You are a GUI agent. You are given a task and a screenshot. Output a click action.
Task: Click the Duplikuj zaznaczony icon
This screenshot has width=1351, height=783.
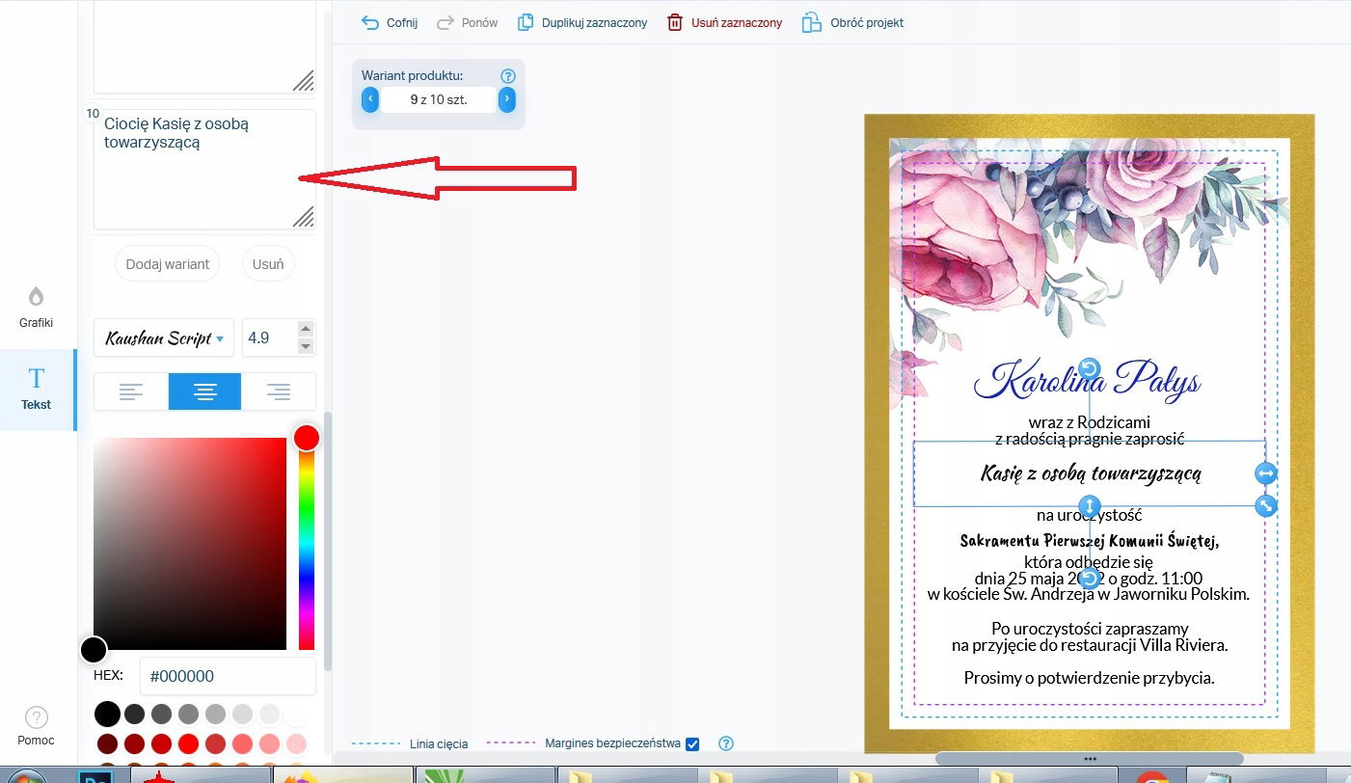coord(526,22)
